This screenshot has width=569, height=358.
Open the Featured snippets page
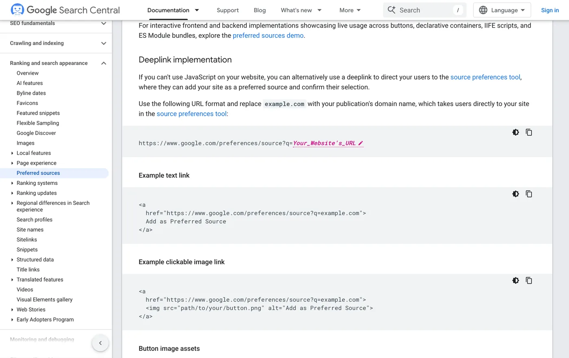[38, 113]
